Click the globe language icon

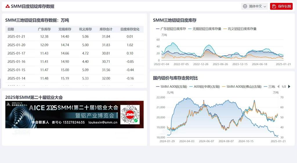[245, 6]
